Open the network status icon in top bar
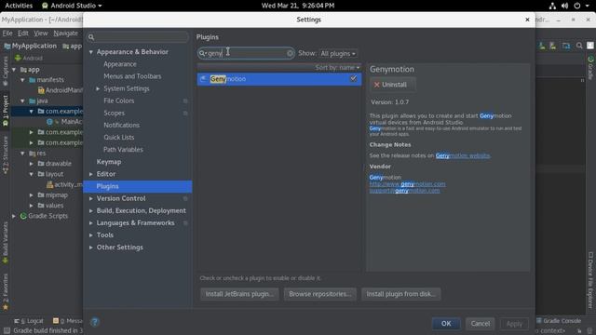Viewport: 596px width, 335px height. pyautogui.click(x=552, y=6)
